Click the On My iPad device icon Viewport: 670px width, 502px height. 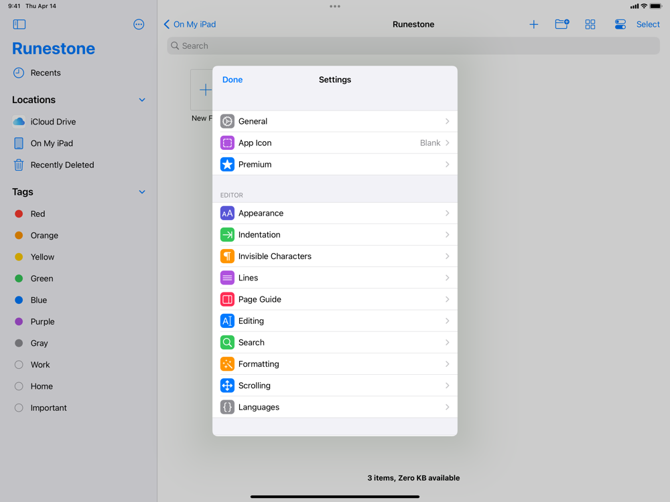tap(19, 143)
